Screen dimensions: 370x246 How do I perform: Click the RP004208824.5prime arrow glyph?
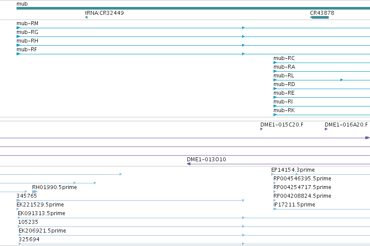pos(275,200)
